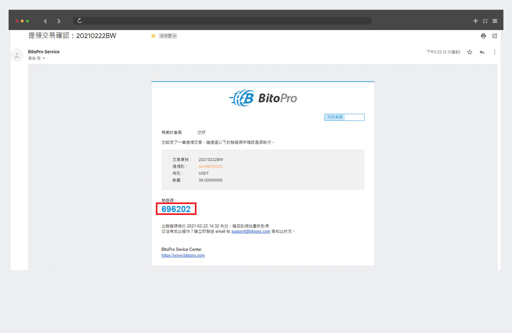Expand recipient details dropdown arrow
The width and height of the screenshot is (512, 333).
44,58
